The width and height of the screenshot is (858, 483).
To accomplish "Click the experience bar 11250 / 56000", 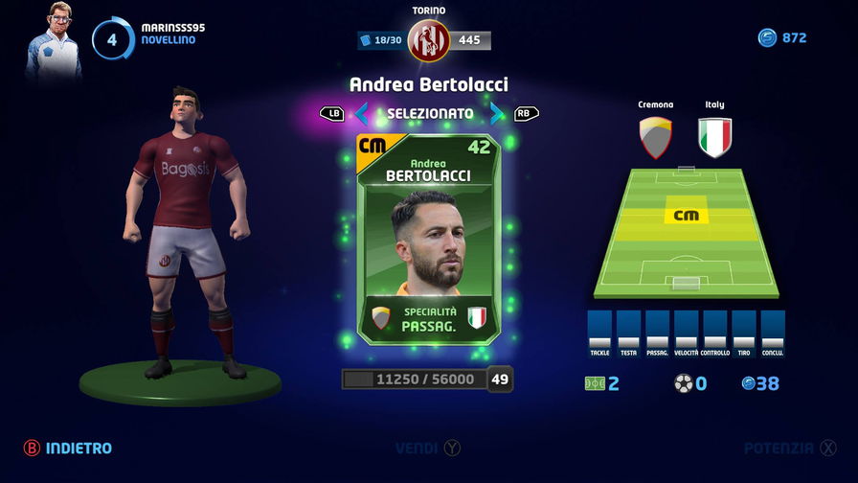I will [415, 379].
